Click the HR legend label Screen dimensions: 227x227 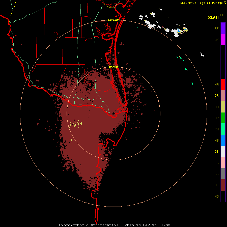216,118
